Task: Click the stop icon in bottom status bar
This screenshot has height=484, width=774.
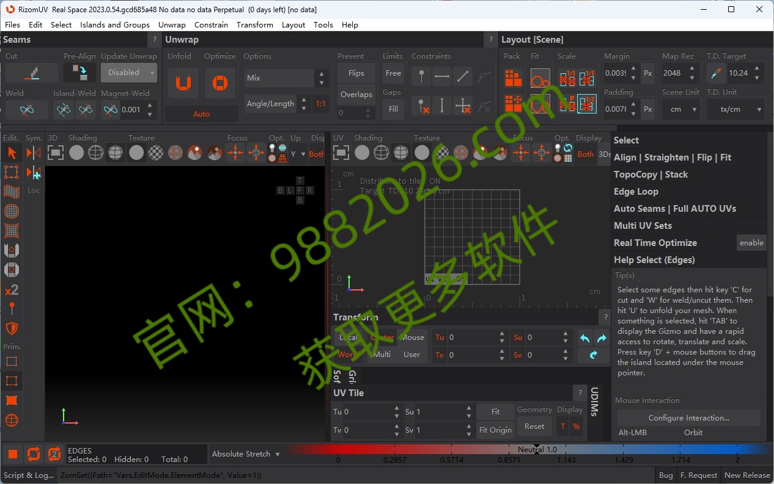Action: click(x=13, y=454)
